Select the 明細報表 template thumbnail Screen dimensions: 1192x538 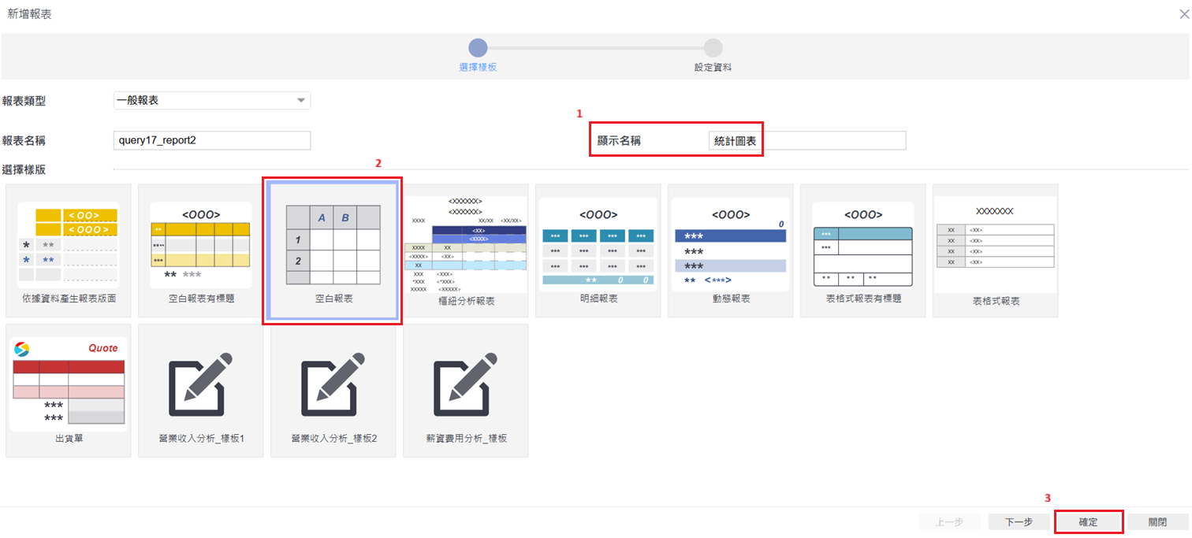(x=598, y=245)
